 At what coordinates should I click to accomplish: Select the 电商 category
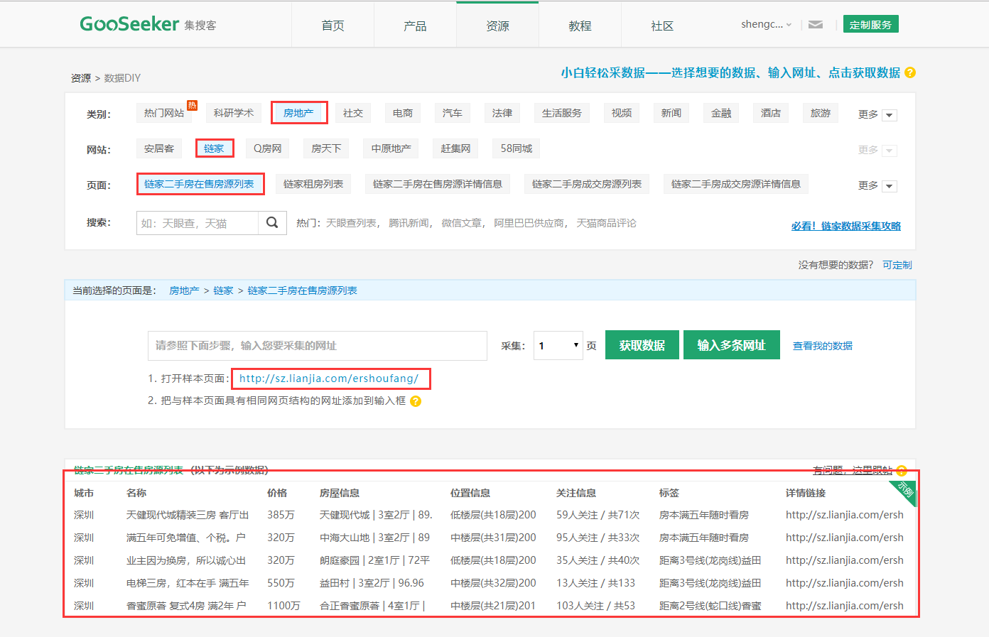(x=403, y=113)
